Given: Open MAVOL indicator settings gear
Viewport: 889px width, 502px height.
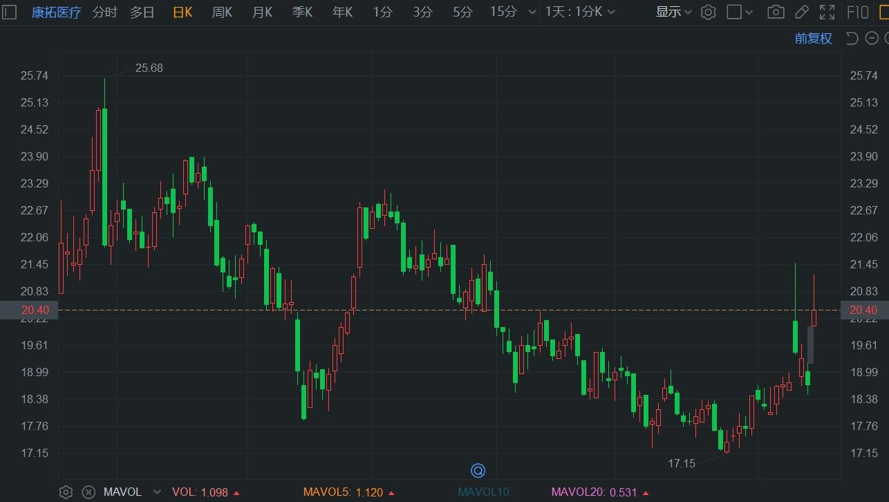Looking at the screenshot, I should coord(66,492).
